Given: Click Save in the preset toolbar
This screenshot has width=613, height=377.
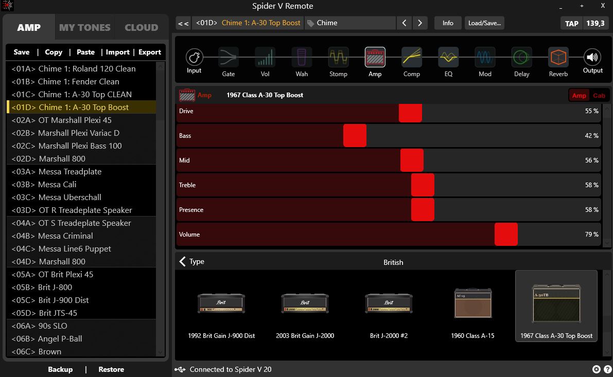Looking at the screenshot, I should click(22, 52).
